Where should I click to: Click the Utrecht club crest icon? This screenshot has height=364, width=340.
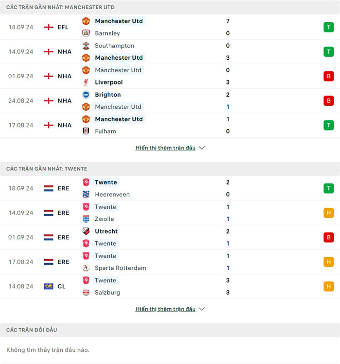[86, 231]
